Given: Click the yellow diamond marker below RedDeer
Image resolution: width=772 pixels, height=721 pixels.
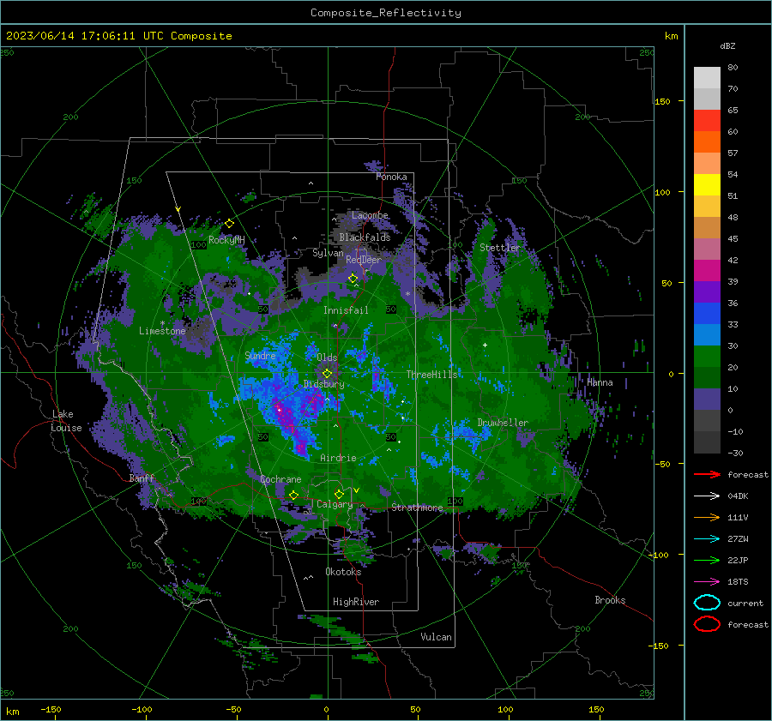Looking at the screenshot, I should pyautogui.click(x=353, y=279).
